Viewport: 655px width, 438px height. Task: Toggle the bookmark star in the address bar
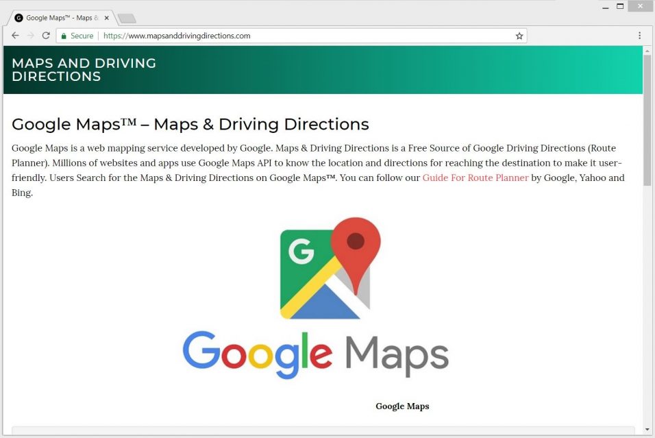click(519, 35)
